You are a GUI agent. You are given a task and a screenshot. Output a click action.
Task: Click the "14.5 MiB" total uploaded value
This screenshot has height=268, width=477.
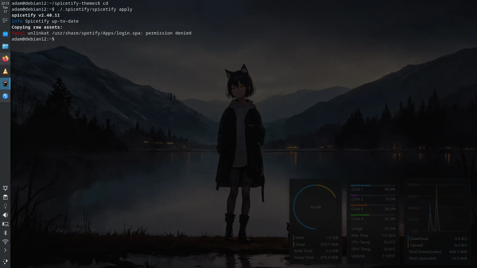[x=459, y=258]
